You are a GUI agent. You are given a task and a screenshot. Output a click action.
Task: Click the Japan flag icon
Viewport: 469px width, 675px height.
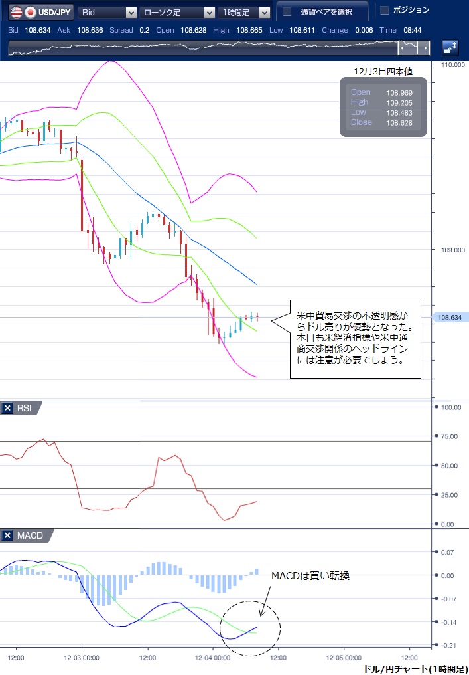pos(30,12)
